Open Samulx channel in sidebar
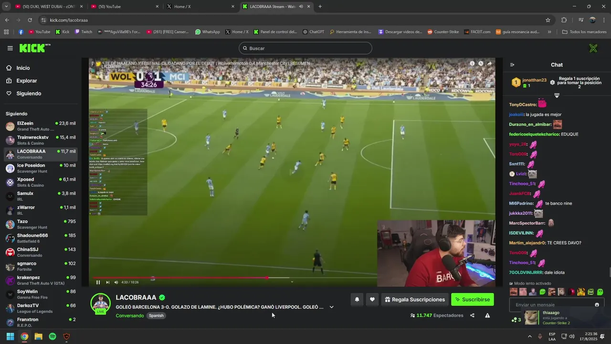 click(41, 196)
